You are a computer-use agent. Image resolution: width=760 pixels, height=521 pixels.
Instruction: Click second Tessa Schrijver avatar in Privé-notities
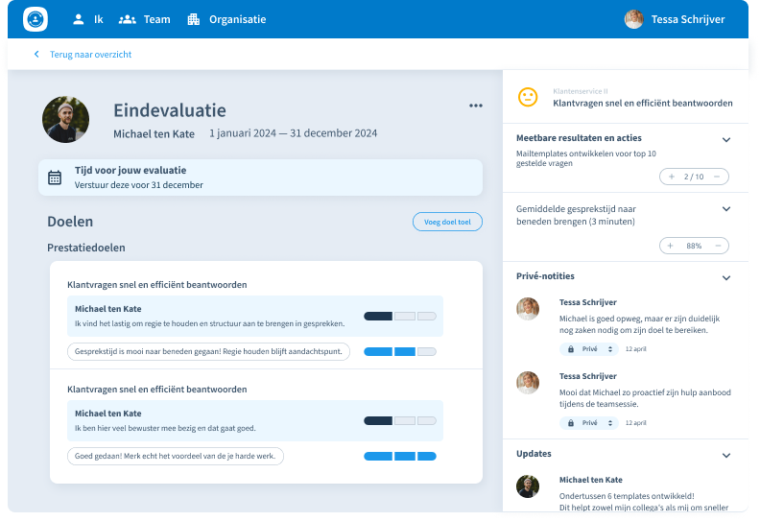point(528,383)
